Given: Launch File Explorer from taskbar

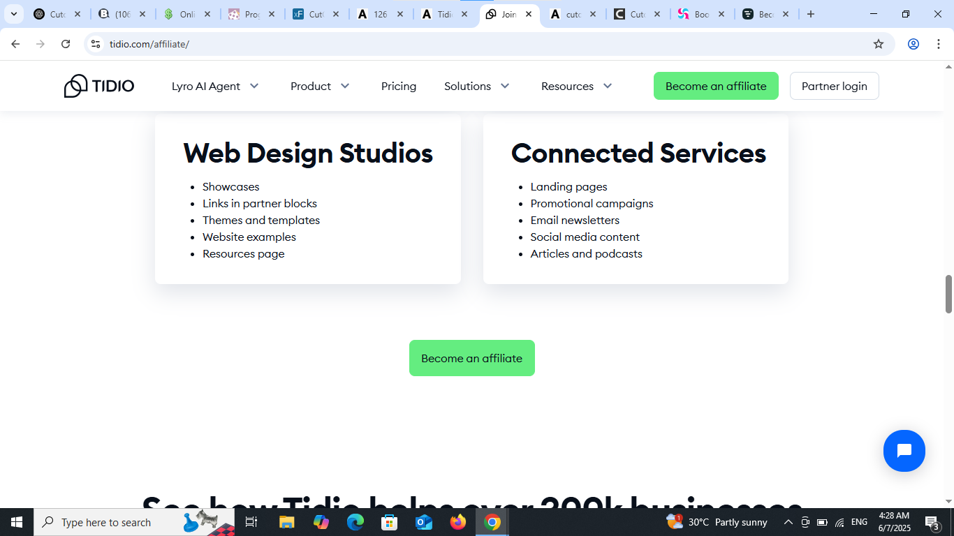Looking at the screenshot, I should [287, 522].
